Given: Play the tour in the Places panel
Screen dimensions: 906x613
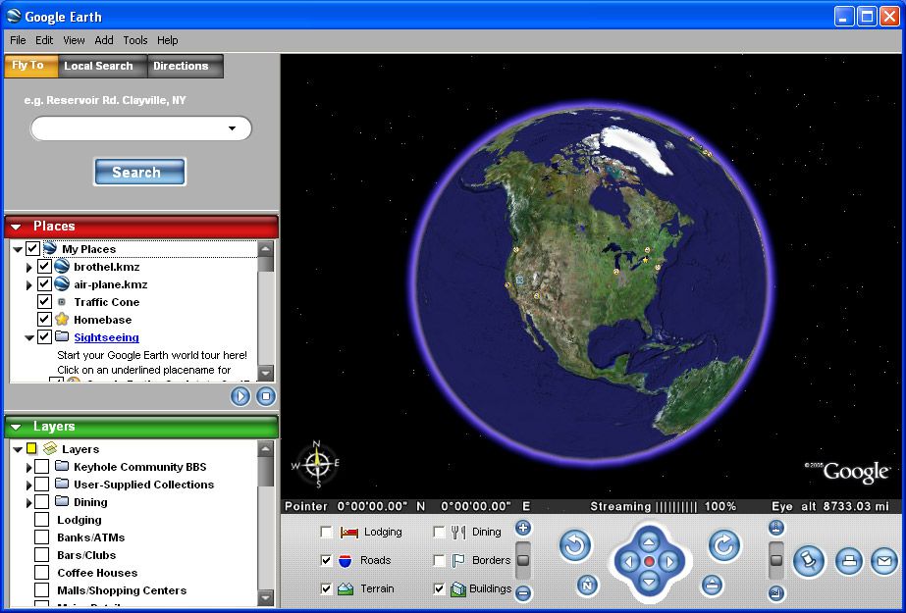Looking at the screenshot, I should (x=240, y=396).
